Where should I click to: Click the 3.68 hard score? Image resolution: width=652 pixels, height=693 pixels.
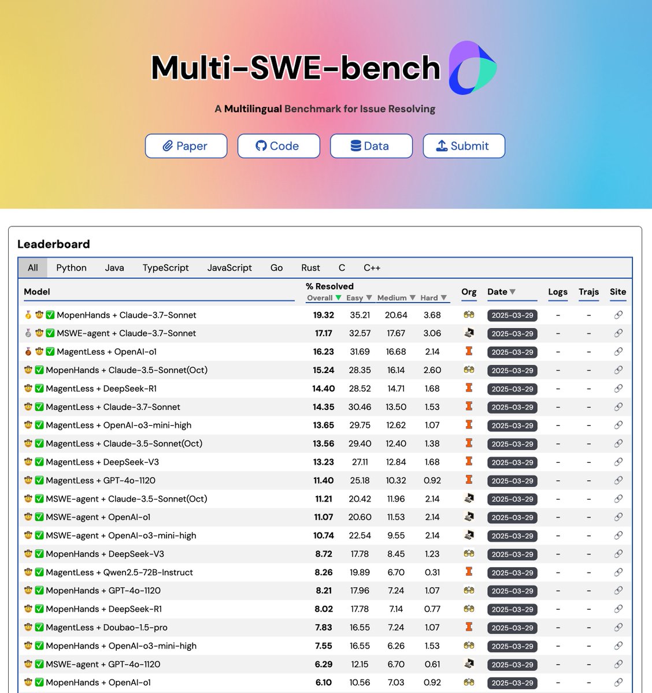[432, 315]
